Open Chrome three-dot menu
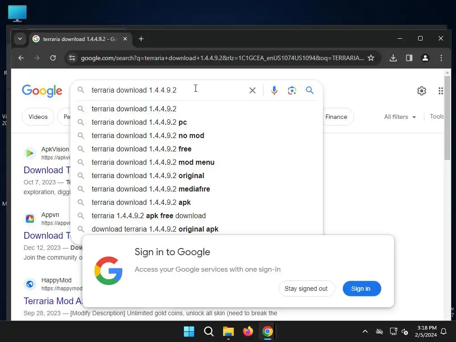456x342 pixels. click(x=441, y=58)
